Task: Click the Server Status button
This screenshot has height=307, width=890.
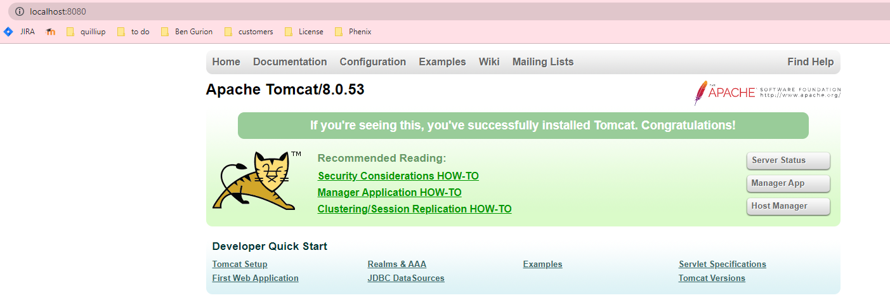Action: point(789,160)
